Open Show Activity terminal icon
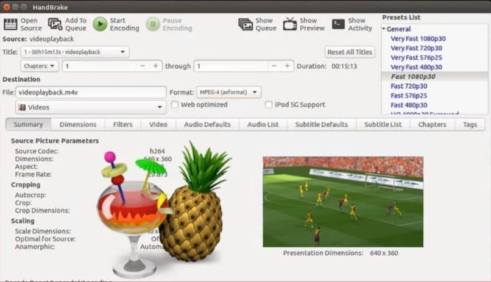The image size is (491, 282). pyautogui.click(x=339, y=24)
